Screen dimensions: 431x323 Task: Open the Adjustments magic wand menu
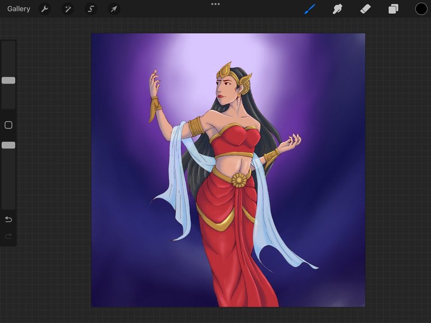coord(67,9)
